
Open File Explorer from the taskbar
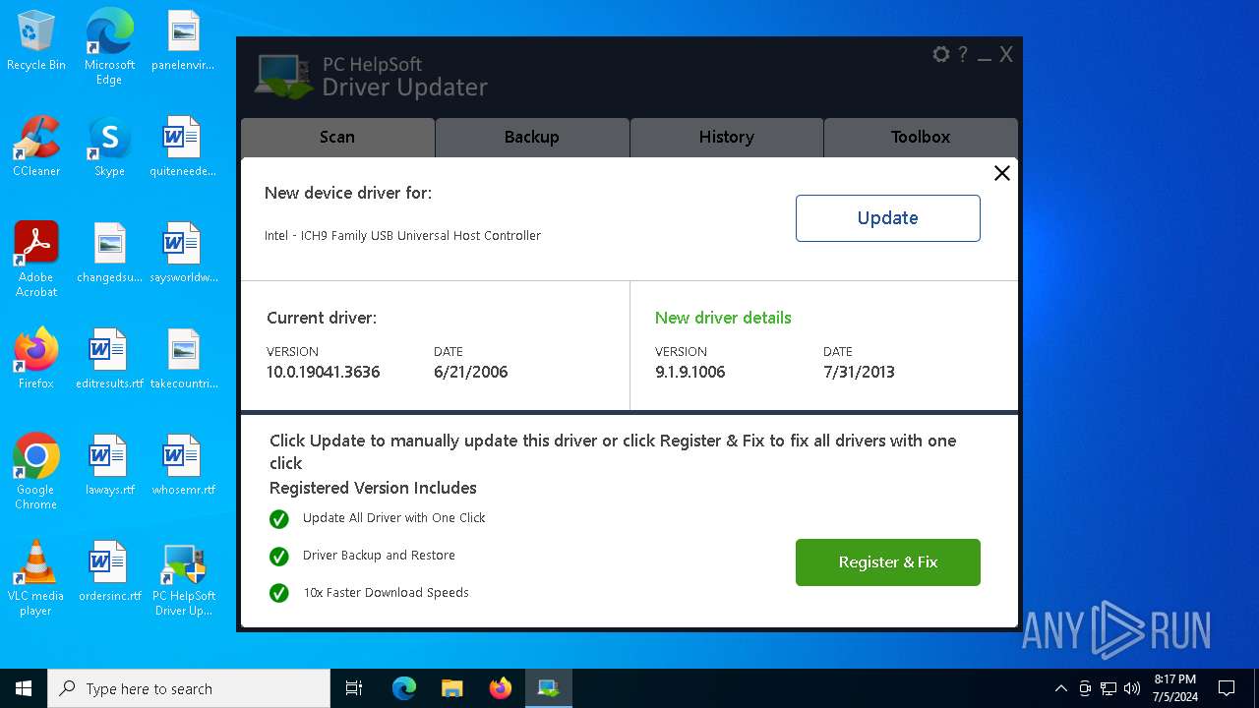pyautogui.click(x=451, y=688)
